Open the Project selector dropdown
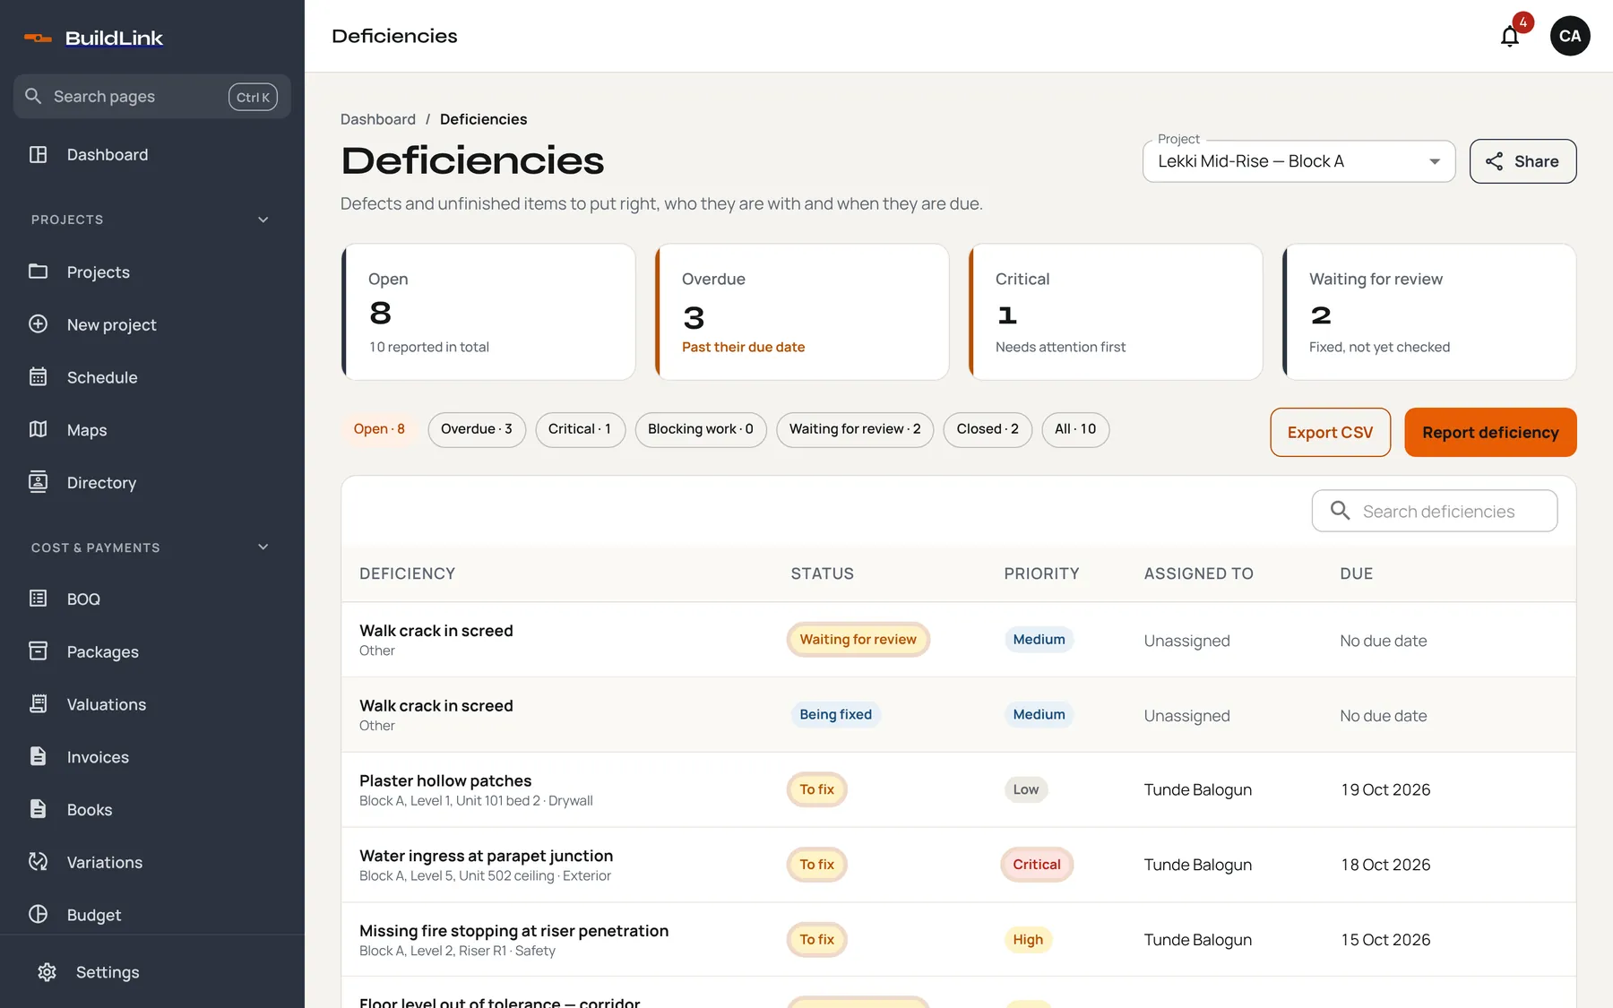 [x=1298, y=161]
